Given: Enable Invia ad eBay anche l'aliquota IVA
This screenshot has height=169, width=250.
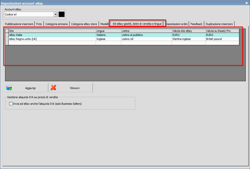Looking at the screenshot, I should [x=11, y=104].
